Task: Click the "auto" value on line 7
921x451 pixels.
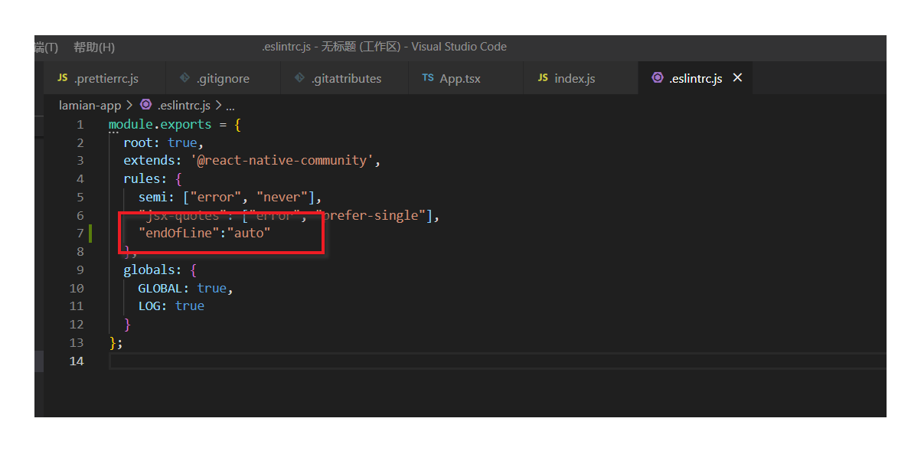Action: [249, 233]
